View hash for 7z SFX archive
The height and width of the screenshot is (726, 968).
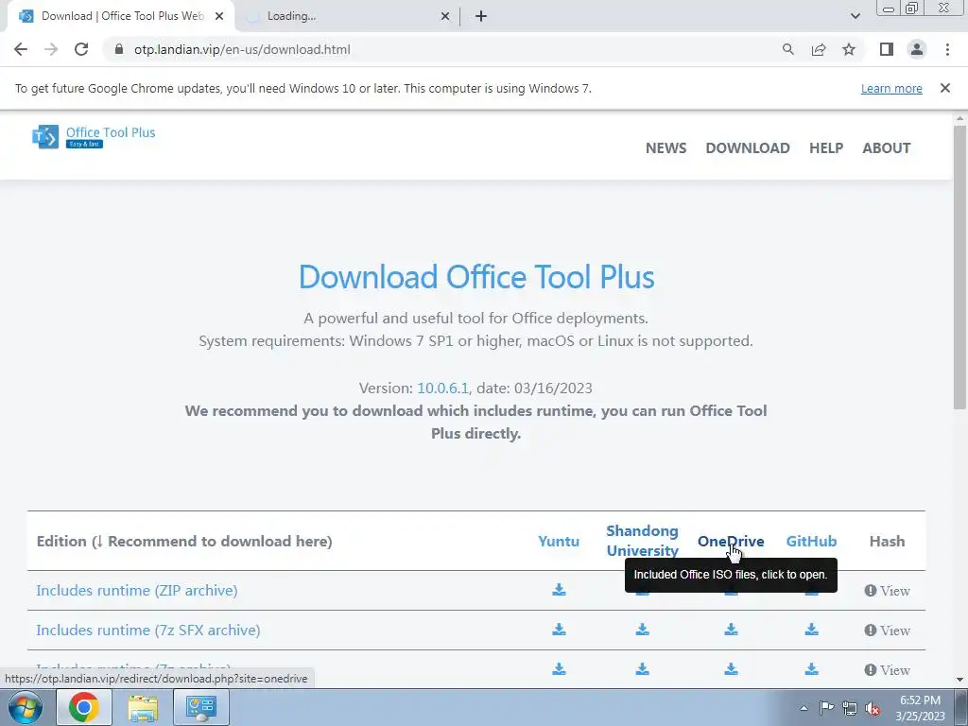click(887, 631)
